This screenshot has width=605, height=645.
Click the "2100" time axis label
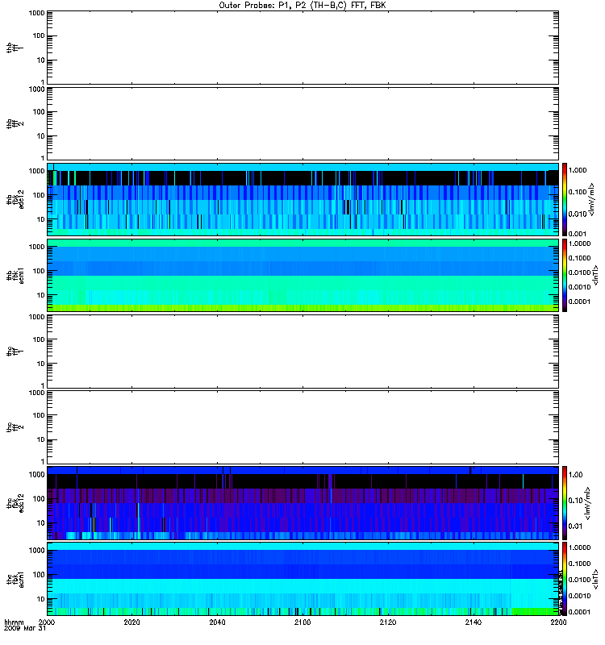click(x=302, y=622)
